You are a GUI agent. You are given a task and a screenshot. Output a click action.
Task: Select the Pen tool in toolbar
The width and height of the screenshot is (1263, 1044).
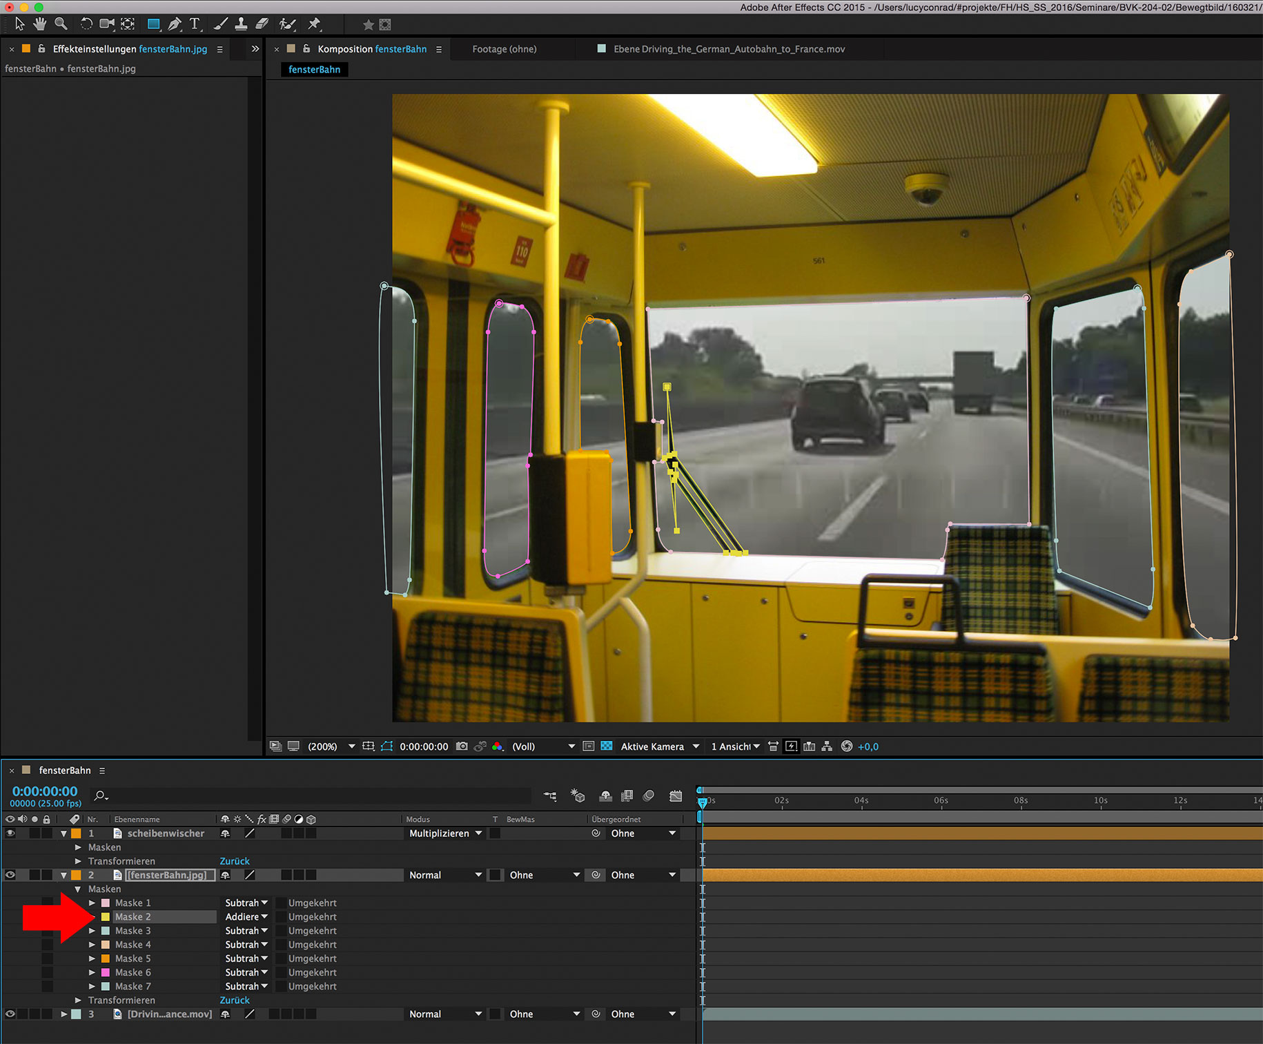tap(175, 24)
